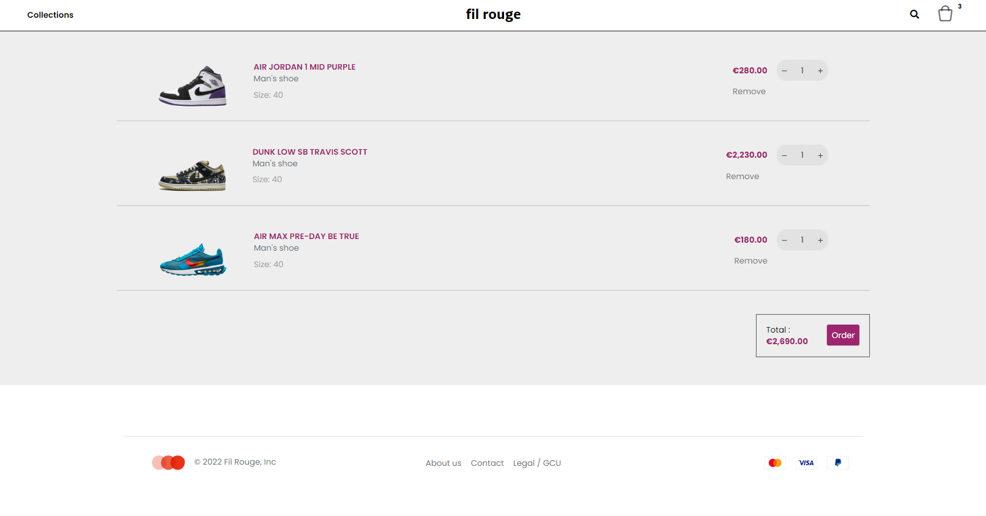Open the Collections menu
The image size is (986, 516).
pyautogui.click(x=50, y=15)
